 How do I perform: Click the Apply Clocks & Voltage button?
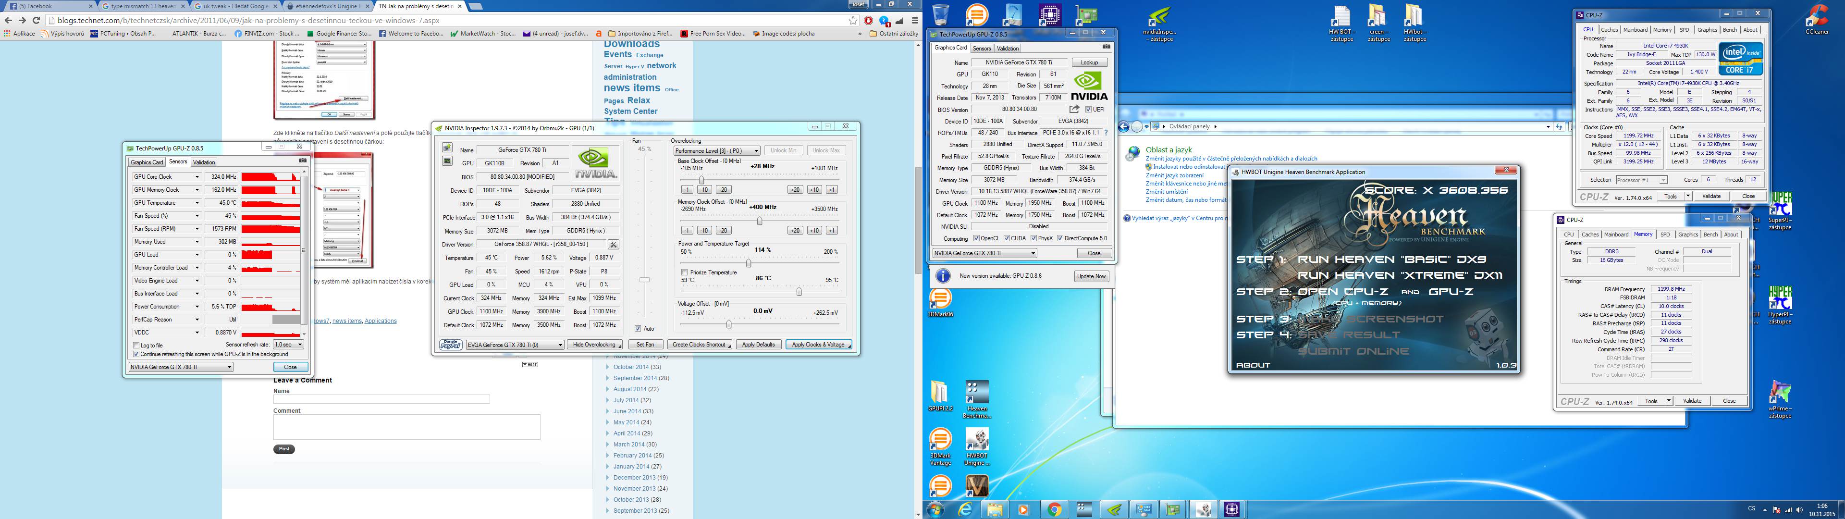[x=819, y=345]
